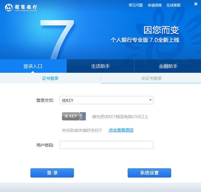
Task: Open the 生活助手 tab
Action: coord(100,66)
